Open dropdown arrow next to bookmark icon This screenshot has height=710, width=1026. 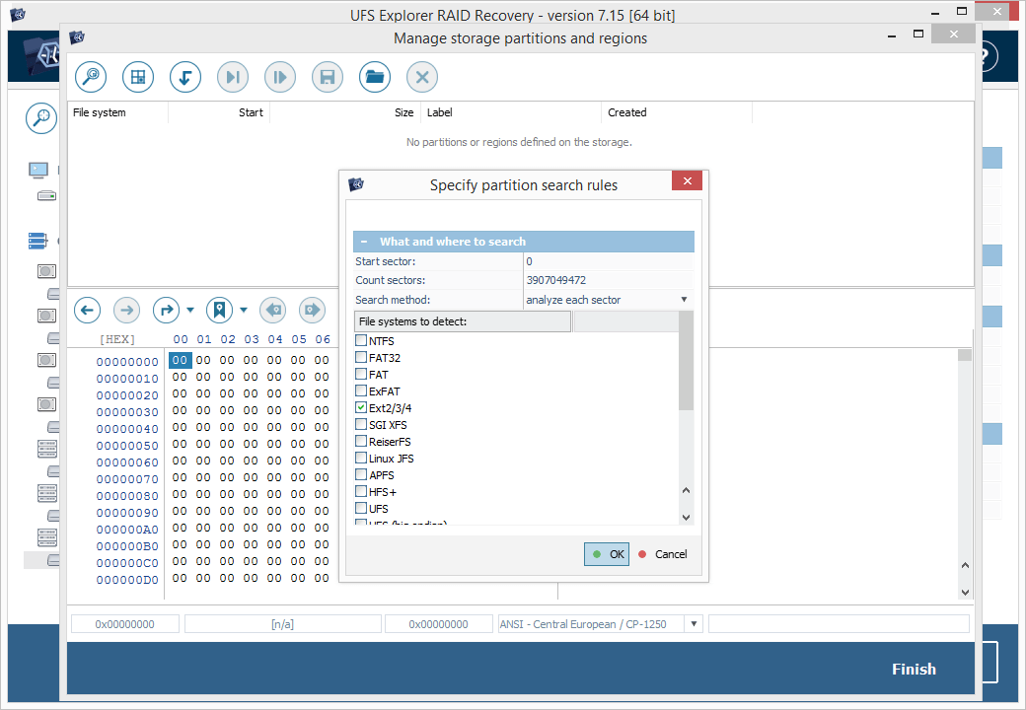244,310
